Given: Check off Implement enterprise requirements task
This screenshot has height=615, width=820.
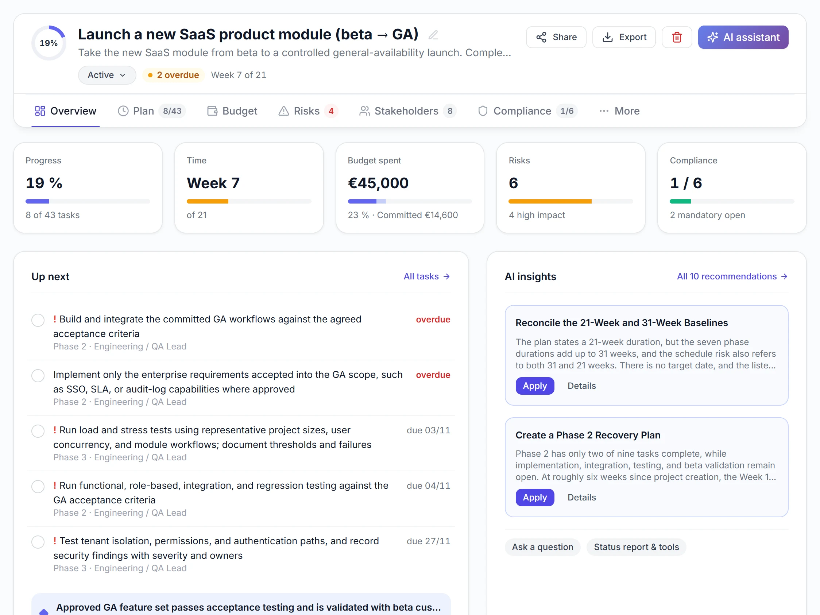Looking at the screenshot, I should point(38,375).
